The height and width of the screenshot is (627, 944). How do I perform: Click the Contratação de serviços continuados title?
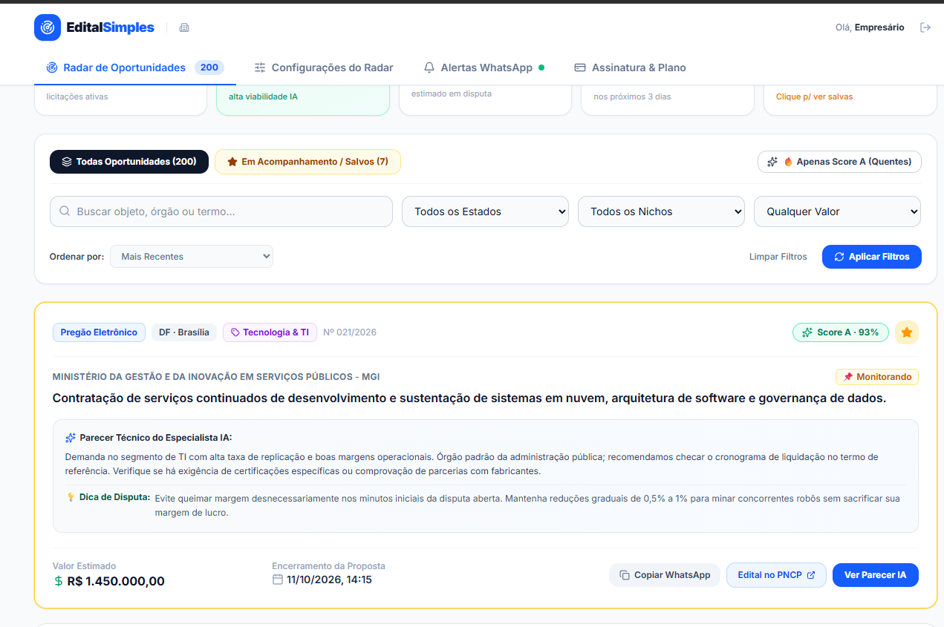469,398
